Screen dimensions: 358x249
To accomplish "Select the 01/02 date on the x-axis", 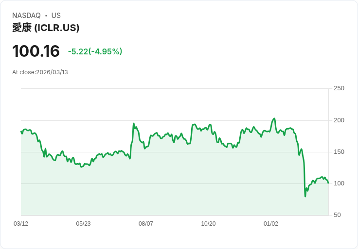I will pos(271,224).
